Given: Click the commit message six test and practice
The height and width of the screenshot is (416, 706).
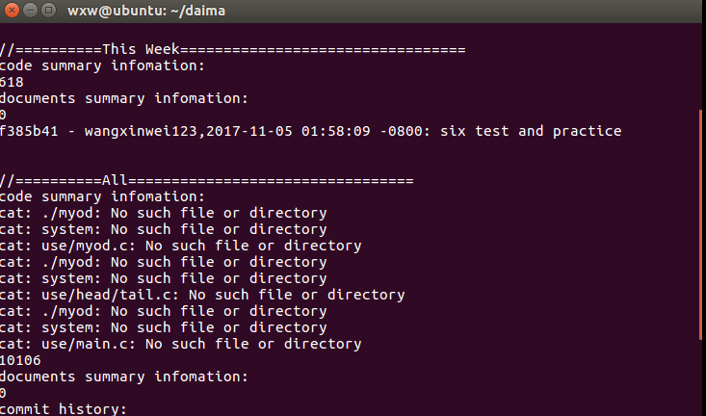Looking at the screenshot, I should click(x=531, y=131).
